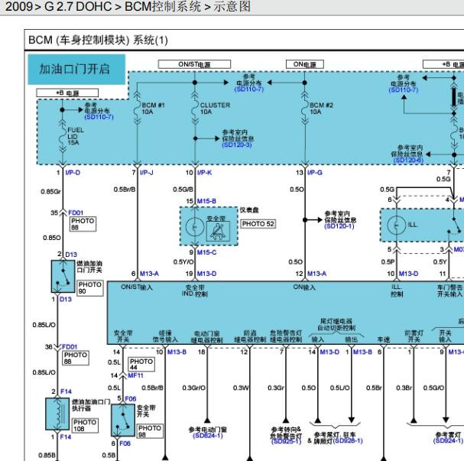Open the SD928-1 tail lamp link
464x461 pixels.
(348, 441)
